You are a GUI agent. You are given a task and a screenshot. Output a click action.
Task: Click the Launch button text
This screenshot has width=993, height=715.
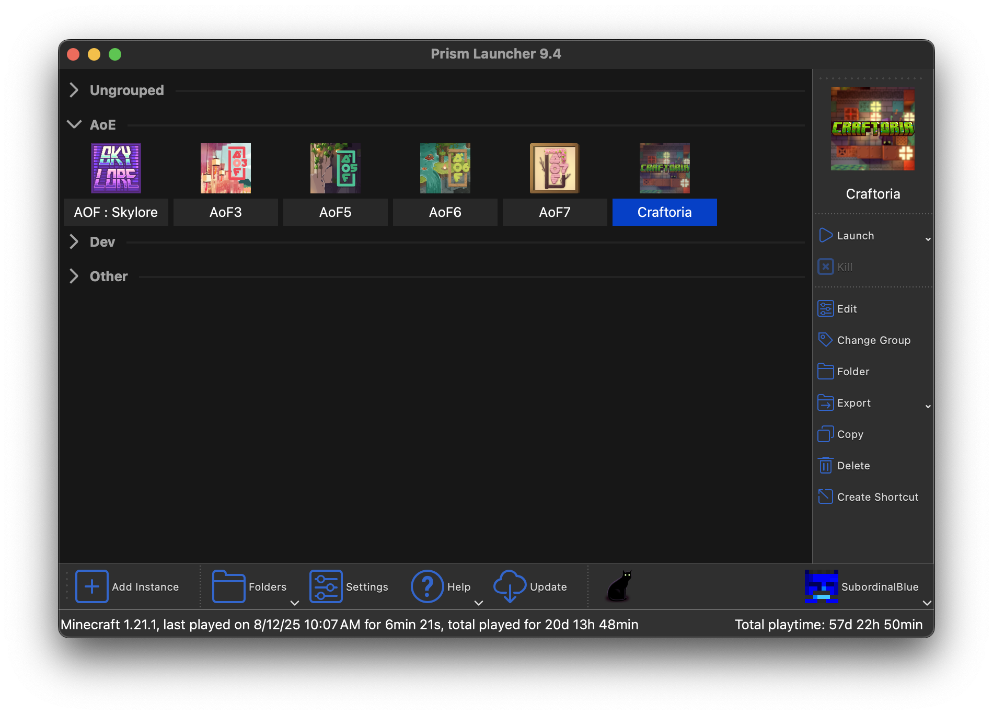(856, 236)
